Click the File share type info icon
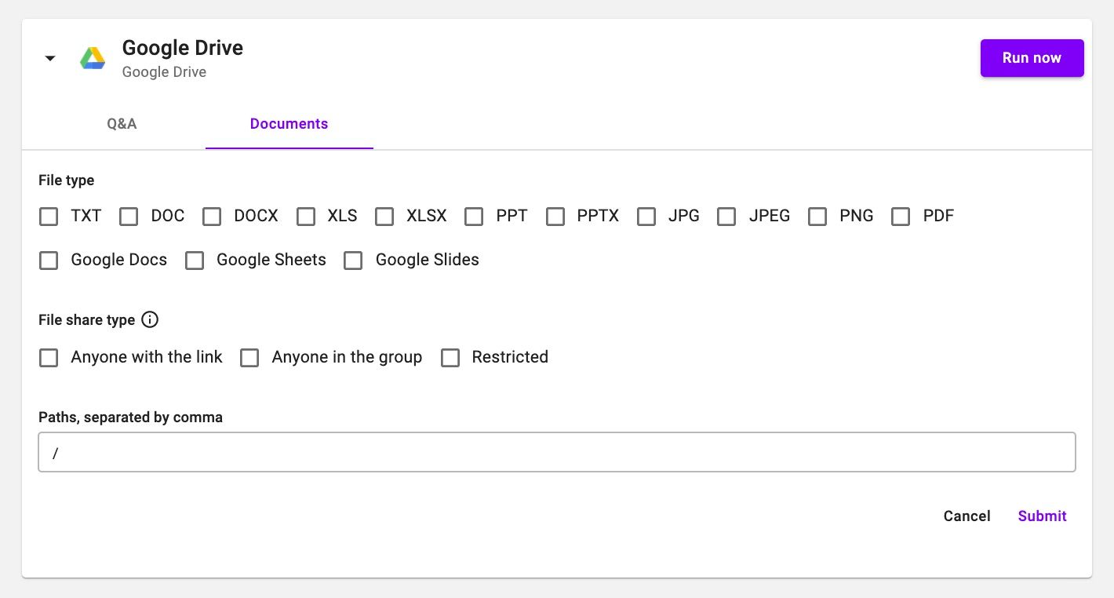 tap(149, 319)
